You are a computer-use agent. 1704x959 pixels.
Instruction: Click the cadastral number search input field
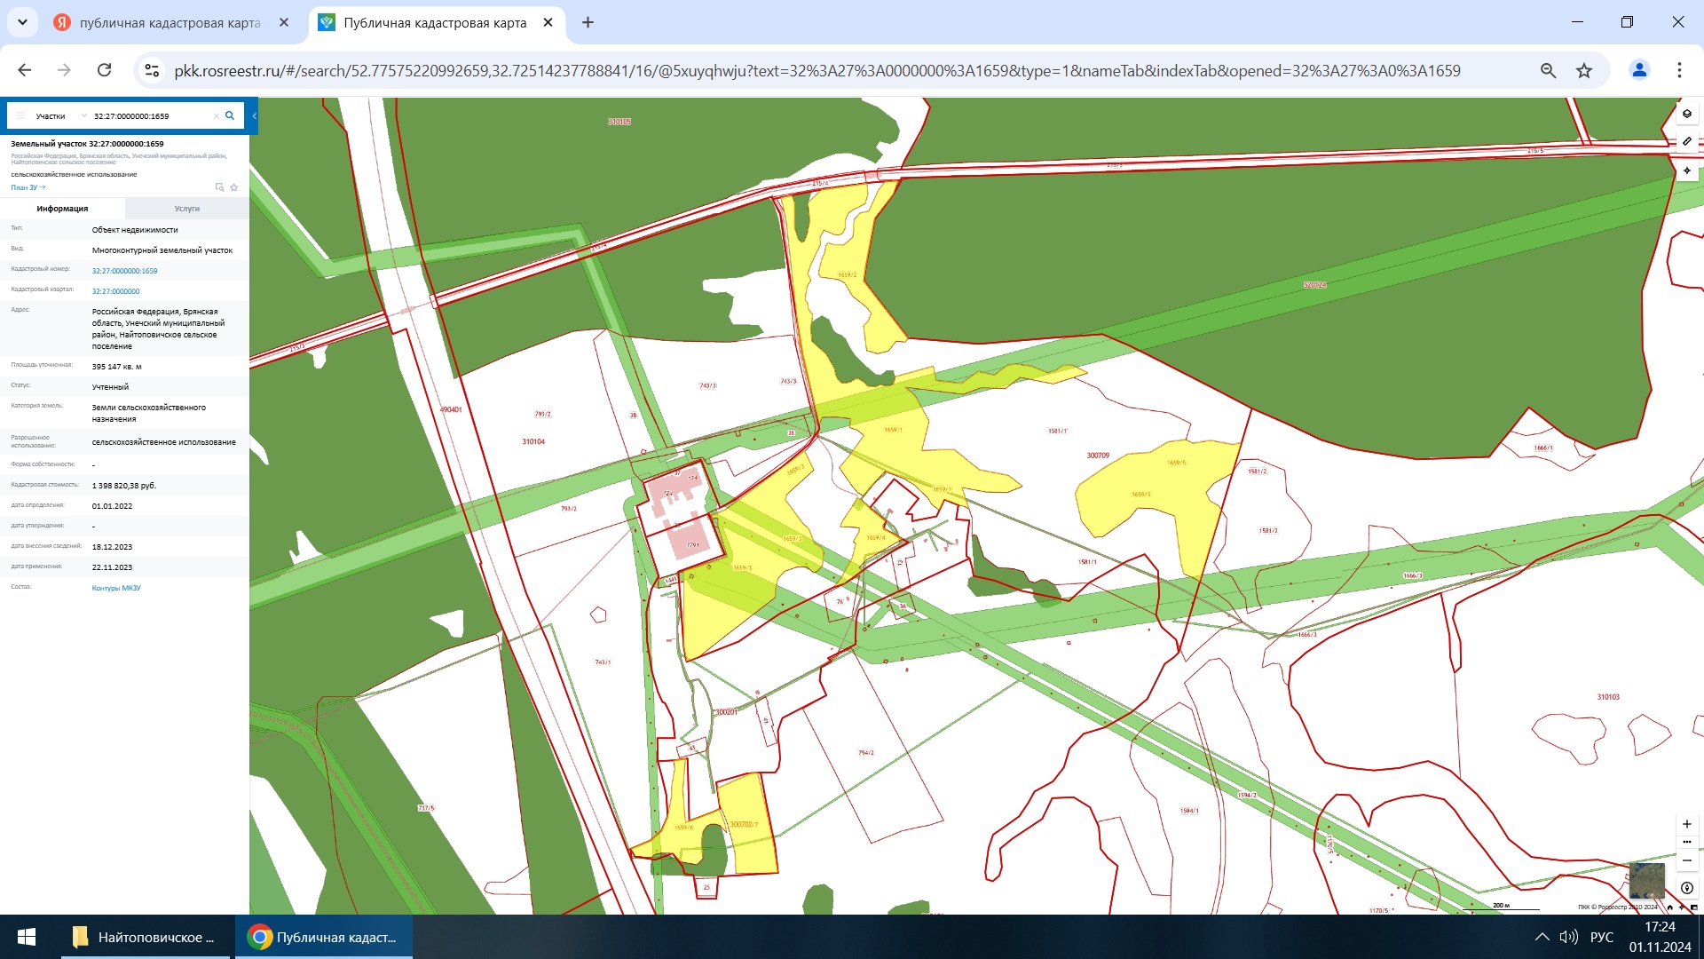click(151, 115)
